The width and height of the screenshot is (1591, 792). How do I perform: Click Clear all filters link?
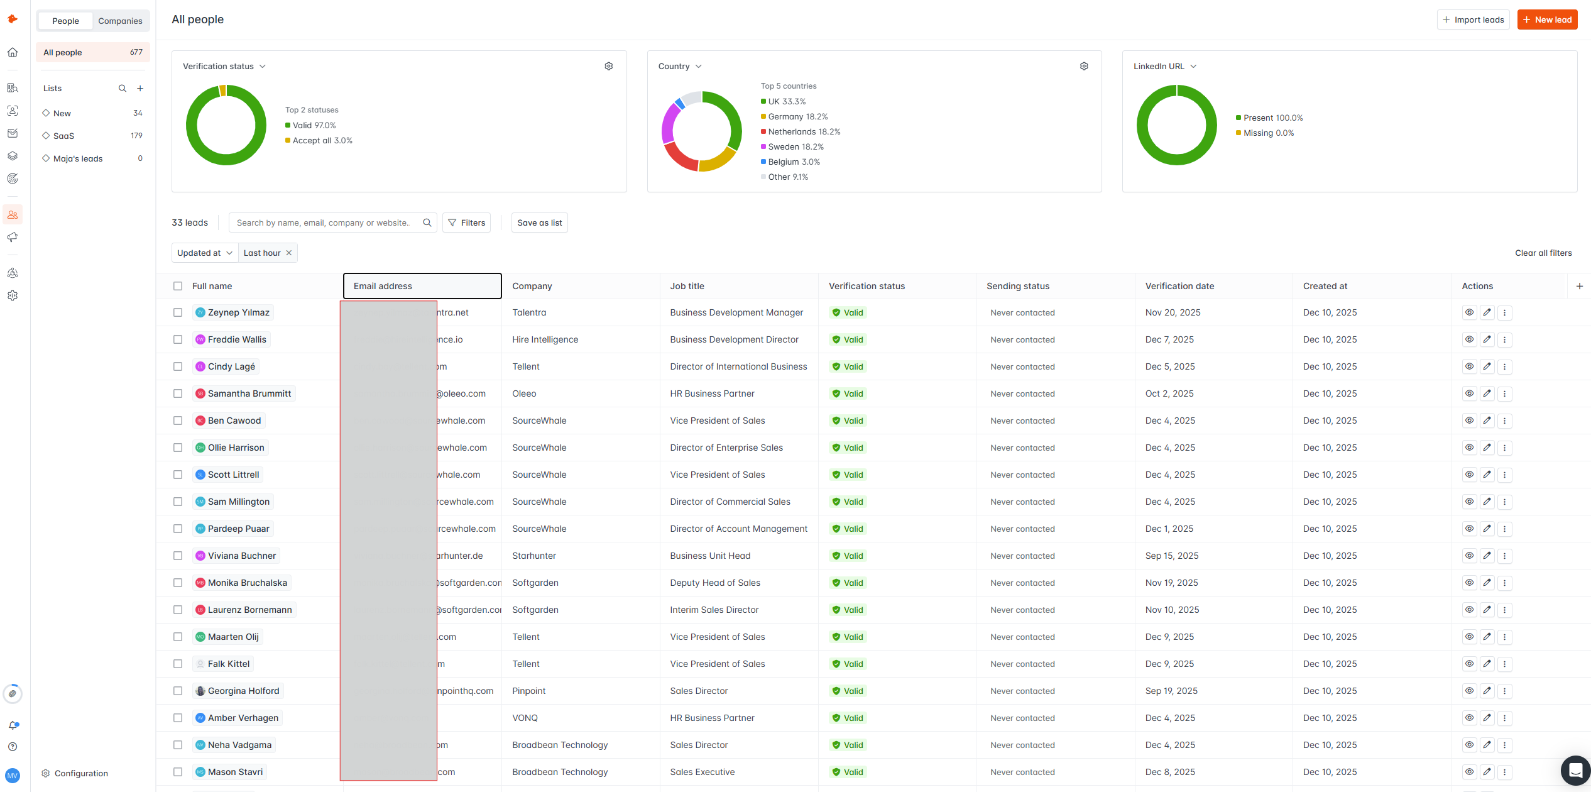1543,253
